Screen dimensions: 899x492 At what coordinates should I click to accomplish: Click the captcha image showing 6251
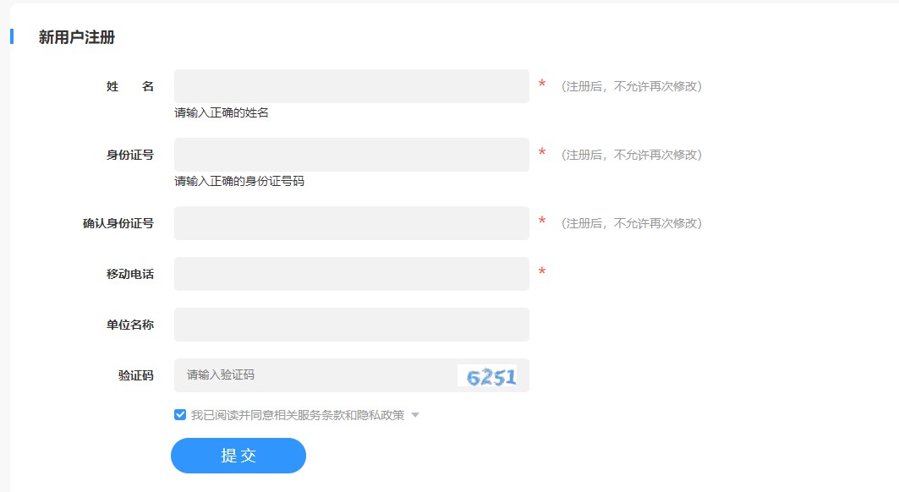(x=491, y=375)
